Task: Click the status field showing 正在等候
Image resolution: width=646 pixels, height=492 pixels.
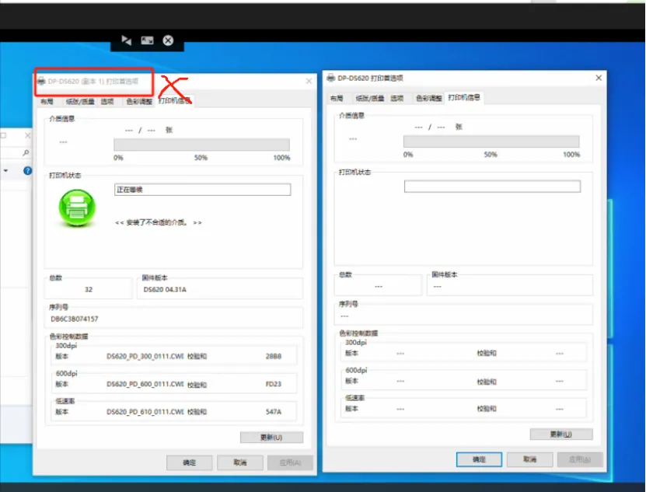Action: 203,190
